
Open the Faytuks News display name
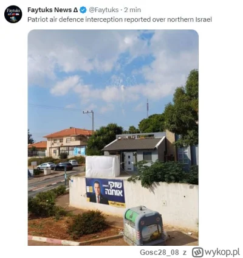click(50, 10)
